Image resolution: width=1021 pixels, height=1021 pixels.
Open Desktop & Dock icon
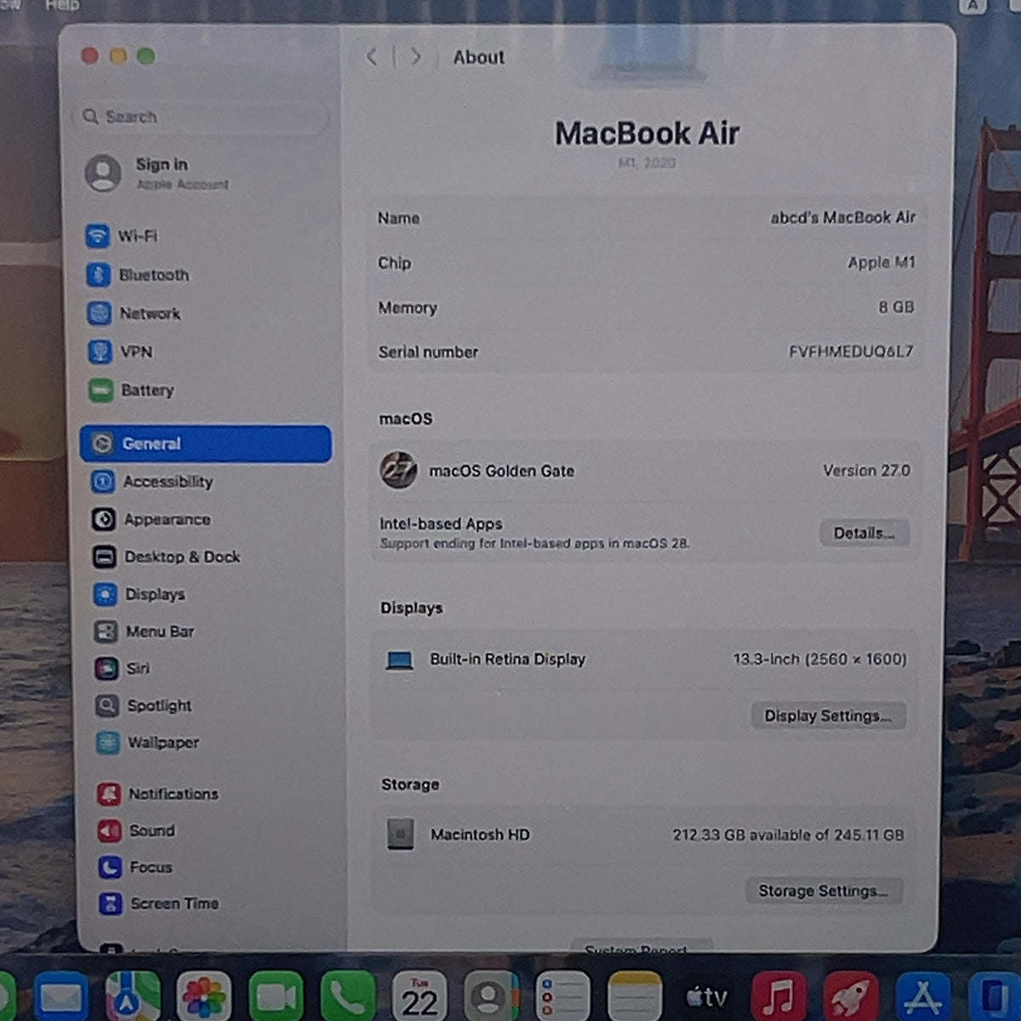pos(105,556)
